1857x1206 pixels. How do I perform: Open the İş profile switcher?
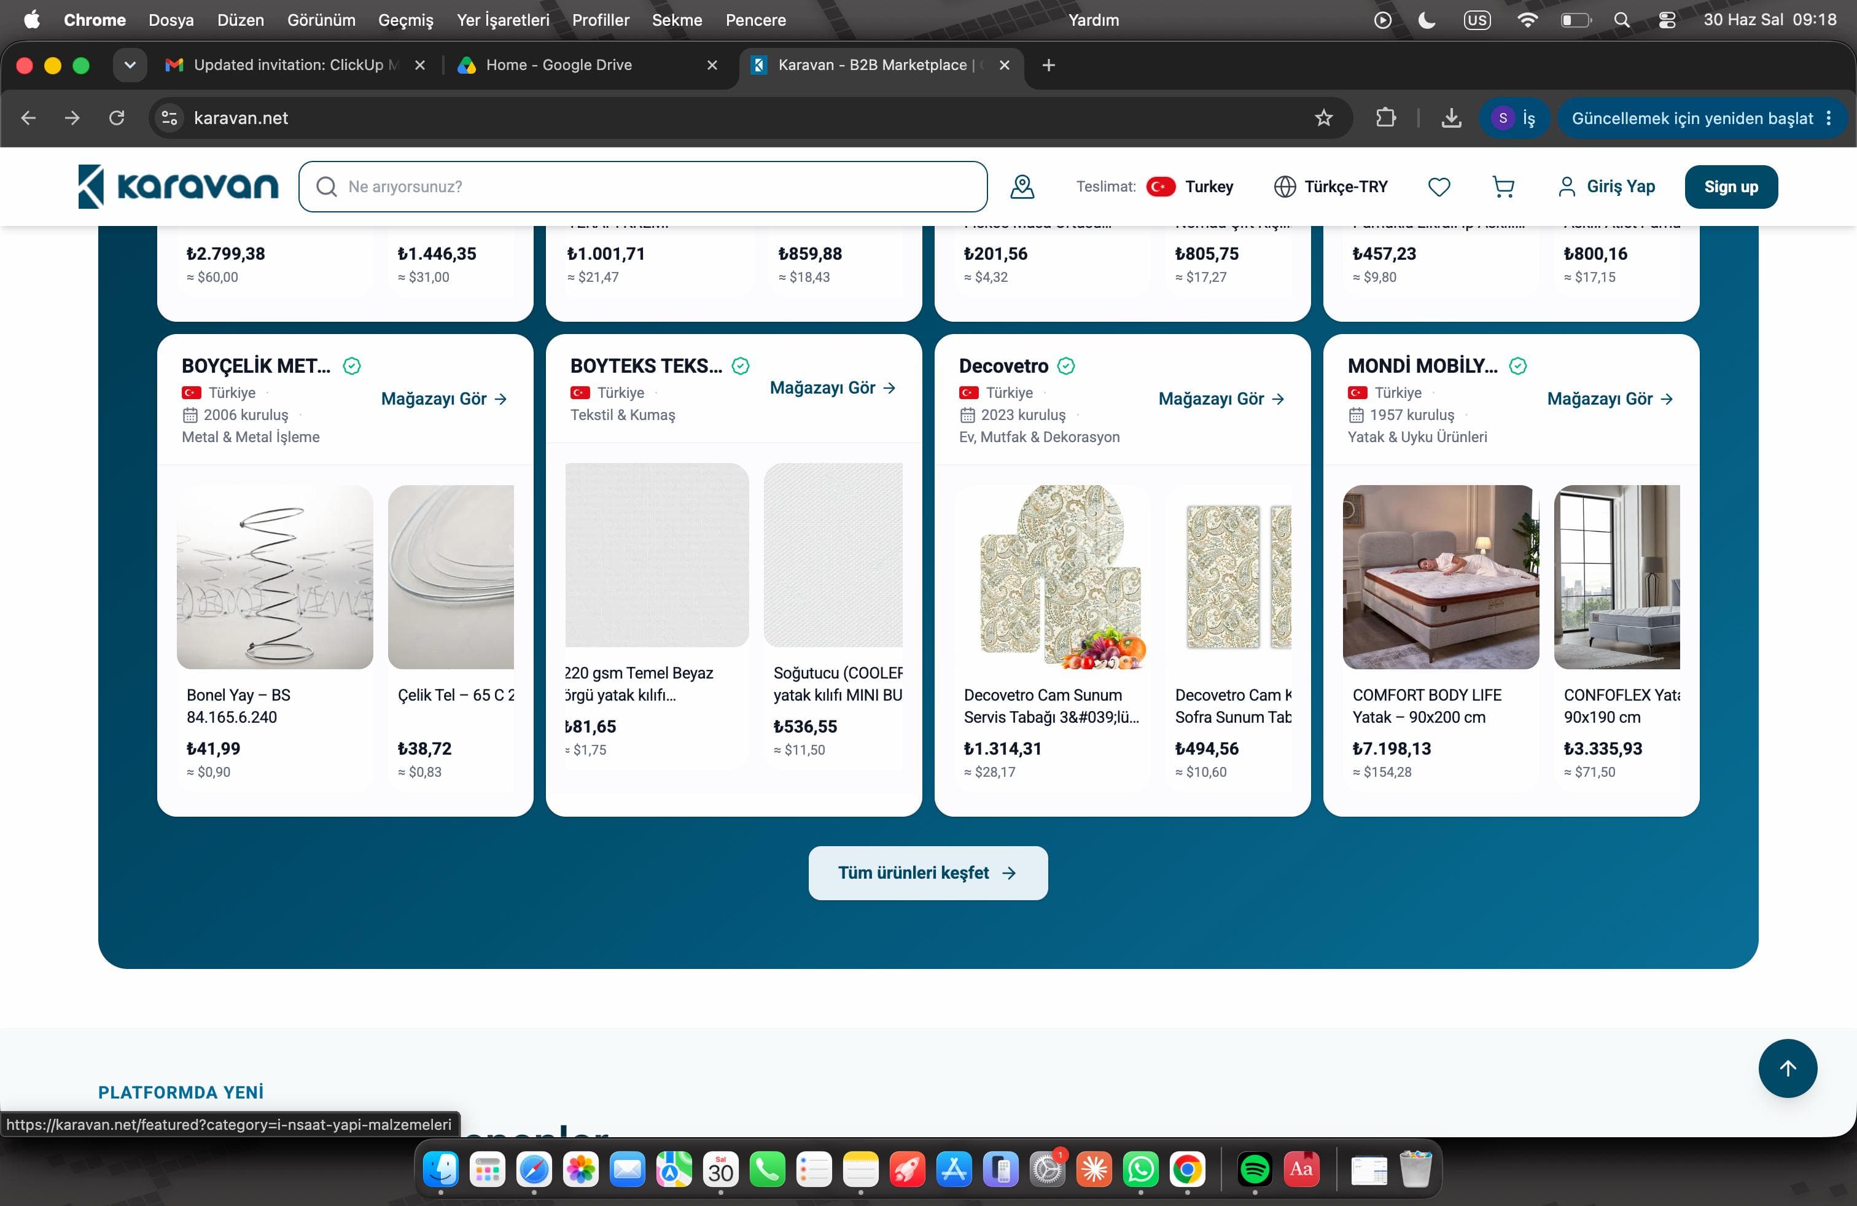pyautogui.click(x=1514, y=118)
